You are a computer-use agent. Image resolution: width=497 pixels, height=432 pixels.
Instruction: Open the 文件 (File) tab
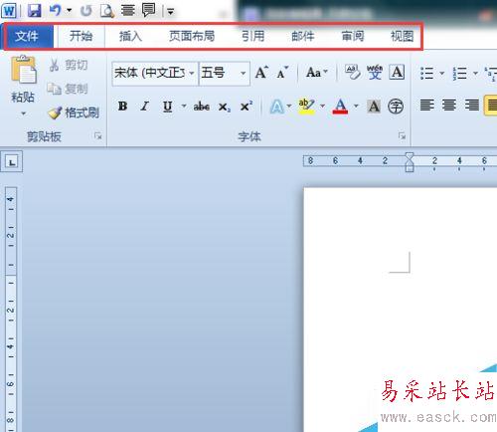coord(27,36)
